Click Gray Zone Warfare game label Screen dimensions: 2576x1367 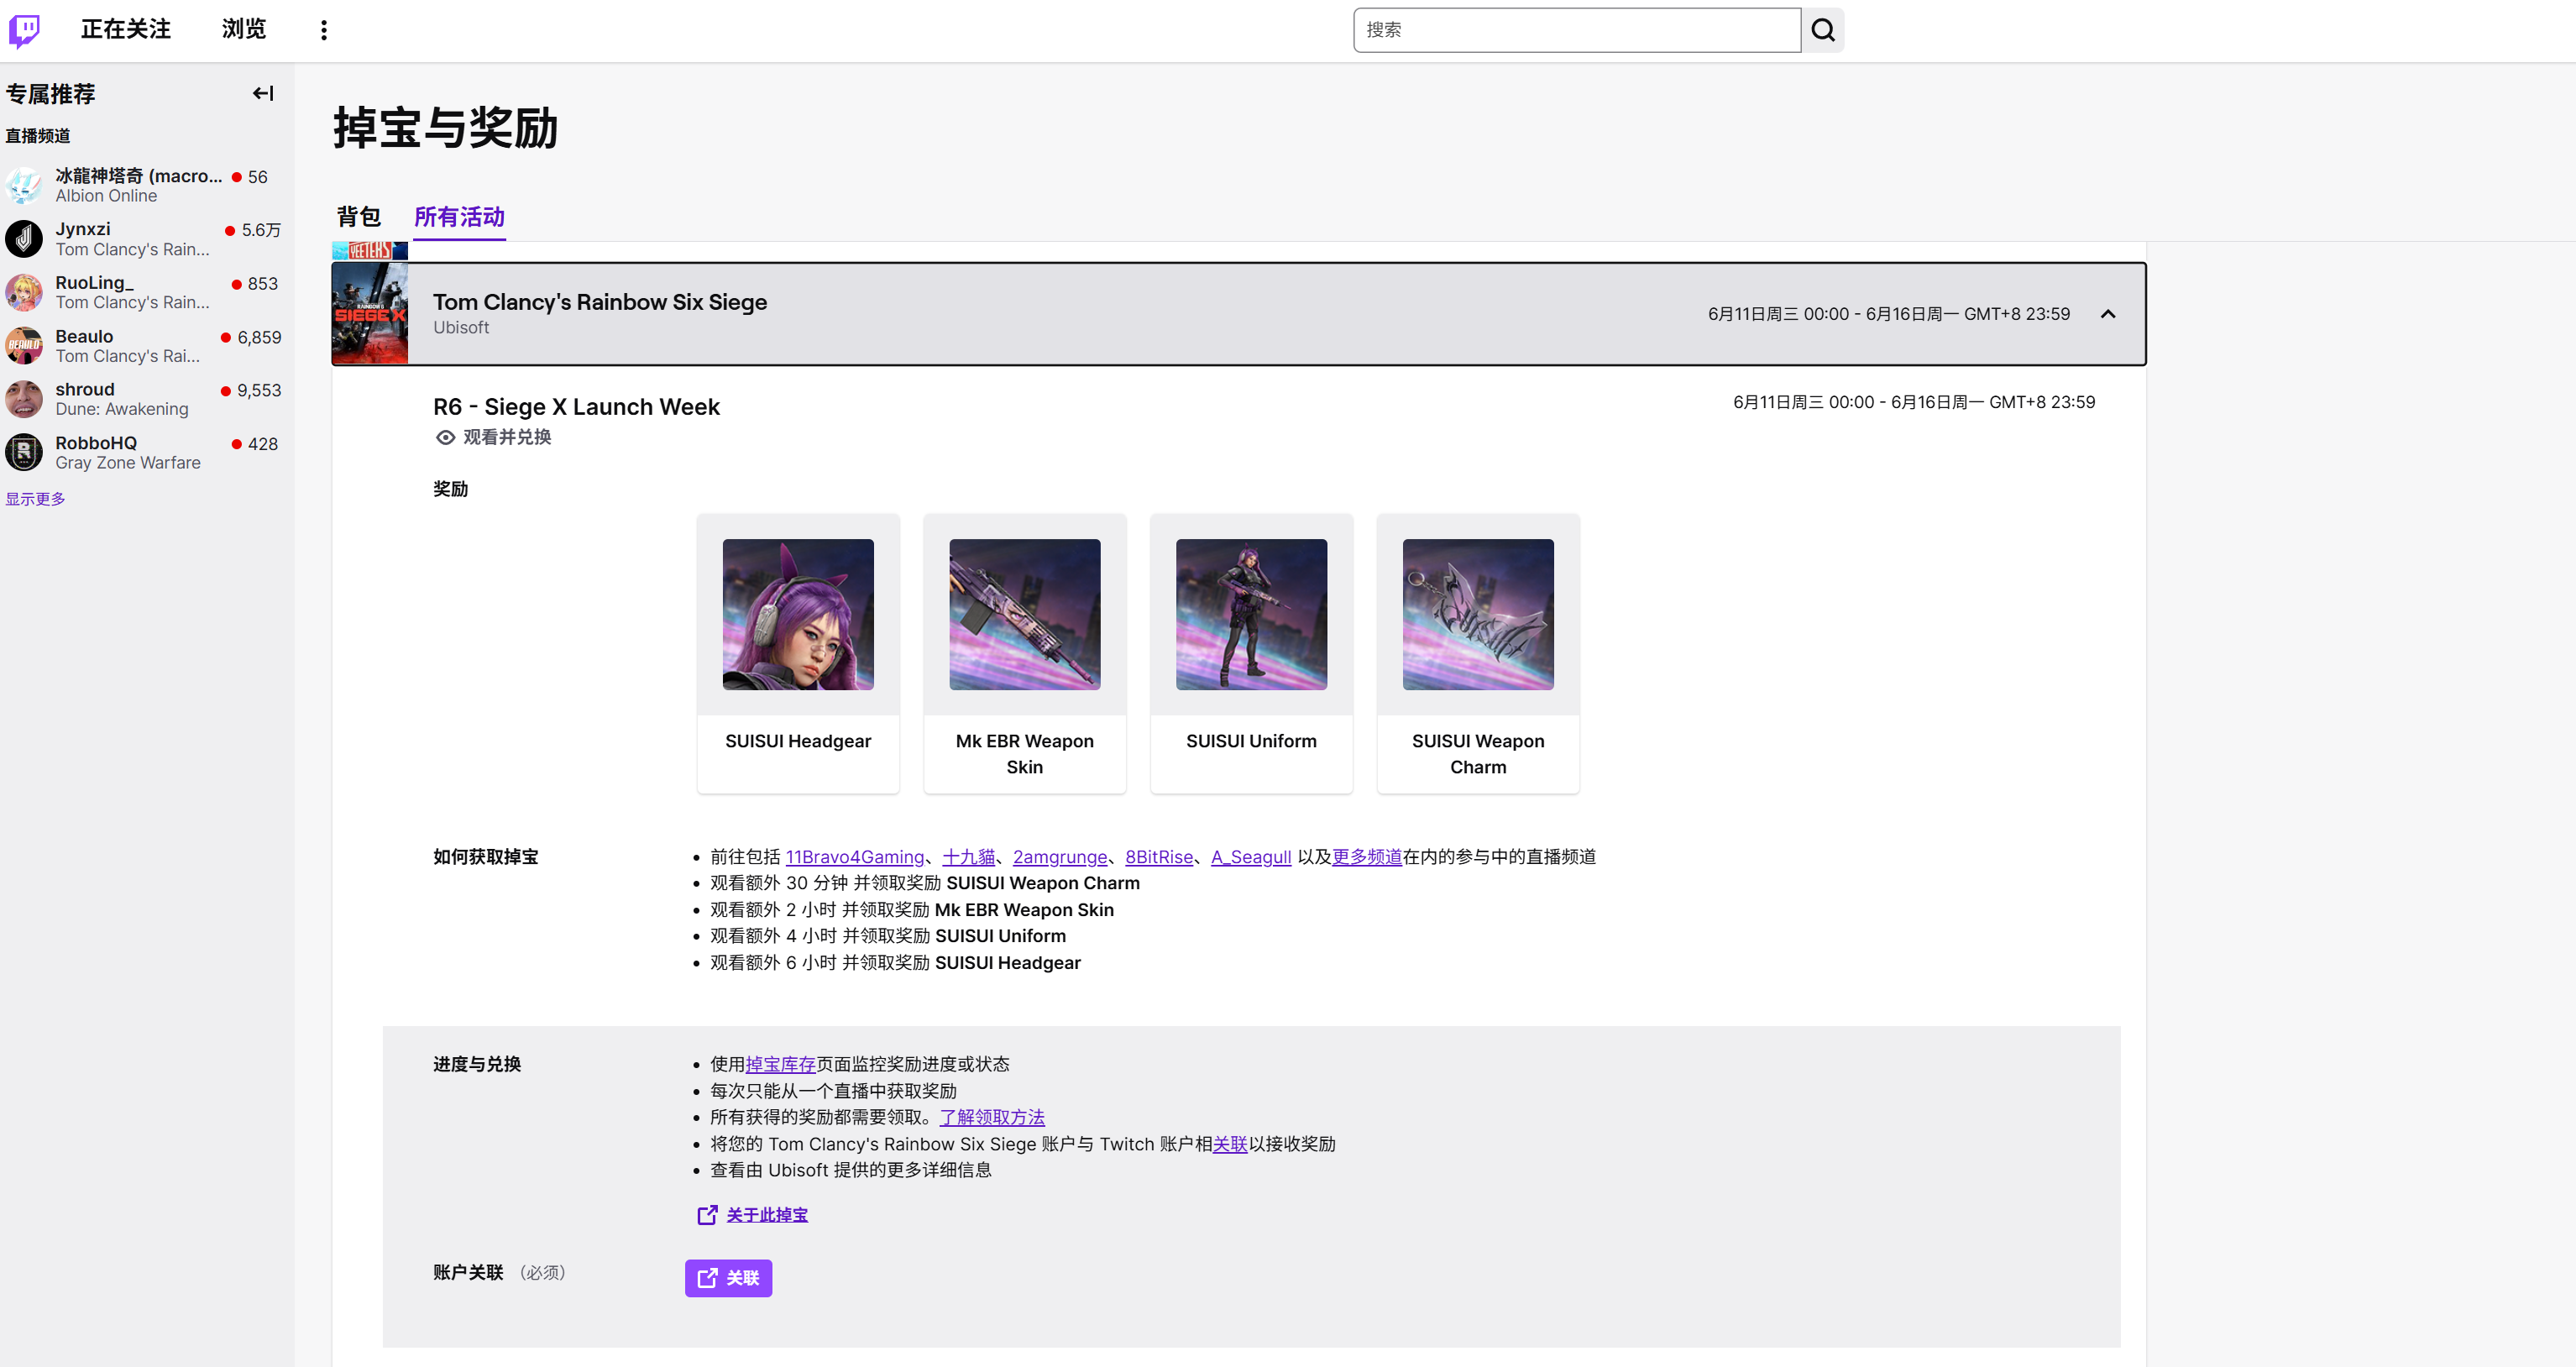(x=128, y=463)
